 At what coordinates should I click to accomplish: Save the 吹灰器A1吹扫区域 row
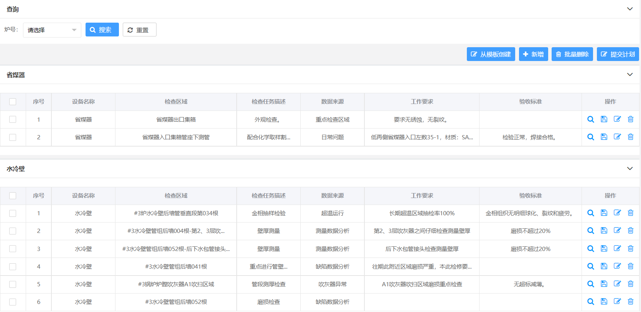point(604,284)
